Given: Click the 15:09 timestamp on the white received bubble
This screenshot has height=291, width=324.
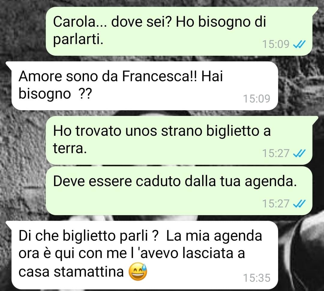Looking at the screenshot, I should coord(256,99).
